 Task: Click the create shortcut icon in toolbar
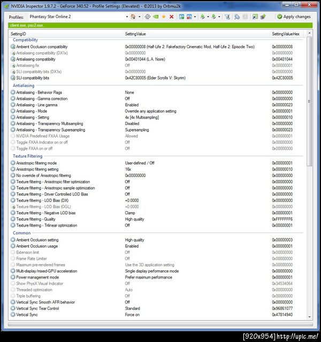pyautogui.click(x=255, y=17)
